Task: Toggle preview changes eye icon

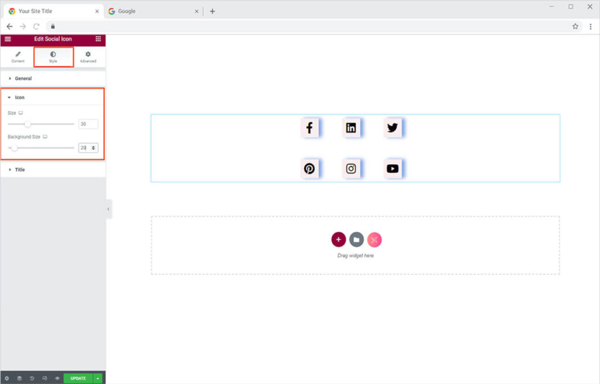Action: [57, 378]
